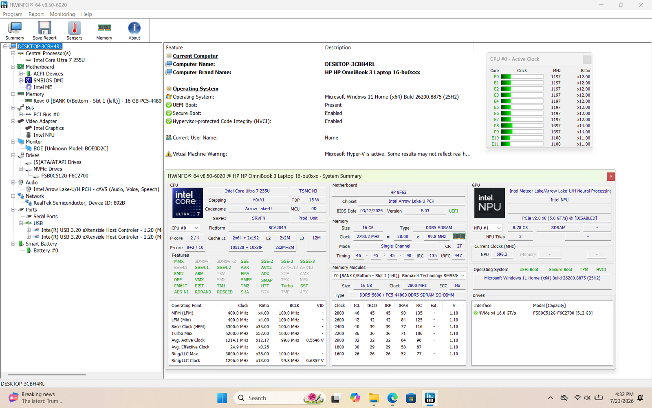
Task: Show hidden system tray icons
Action: pos(550,398)
